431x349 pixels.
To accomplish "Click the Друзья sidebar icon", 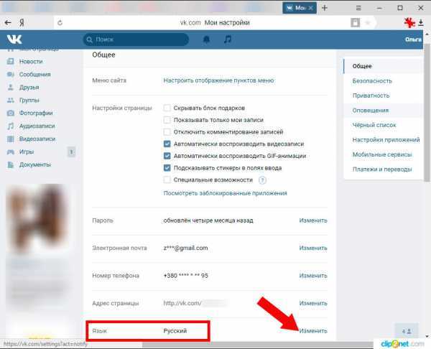I will [x=11, y=88].
